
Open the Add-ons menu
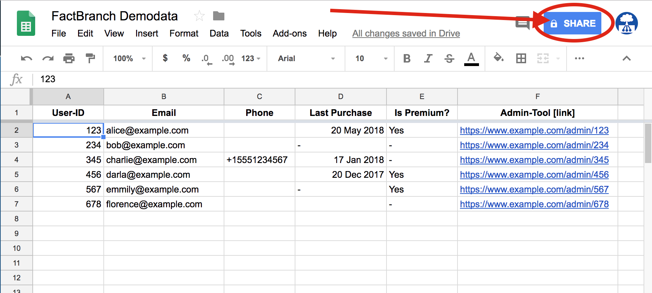289,33
